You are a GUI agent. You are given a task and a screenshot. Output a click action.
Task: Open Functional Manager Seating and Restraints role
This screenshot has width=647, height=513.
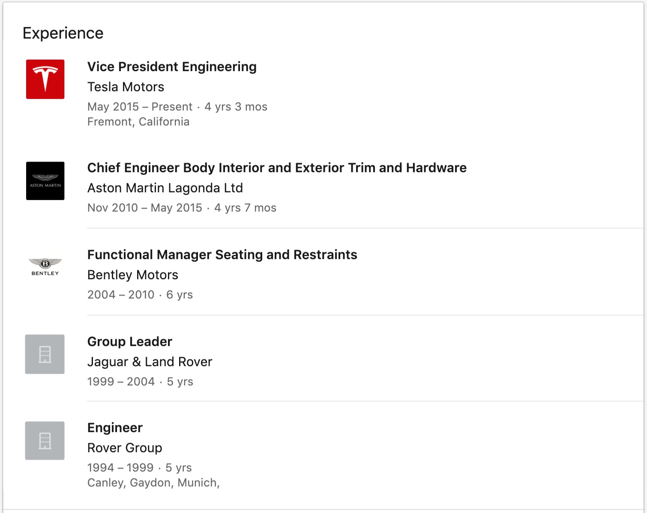point(222,255)
